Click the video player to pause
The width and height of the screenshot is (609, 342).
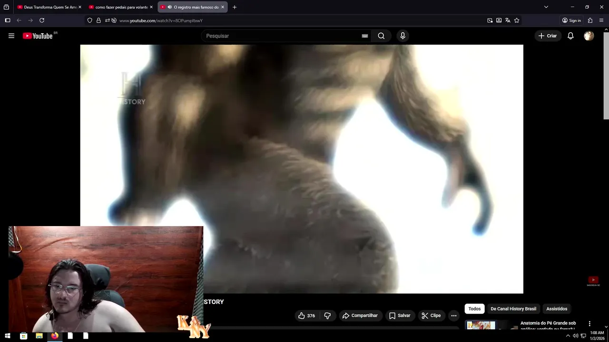(x=302, y=169)
